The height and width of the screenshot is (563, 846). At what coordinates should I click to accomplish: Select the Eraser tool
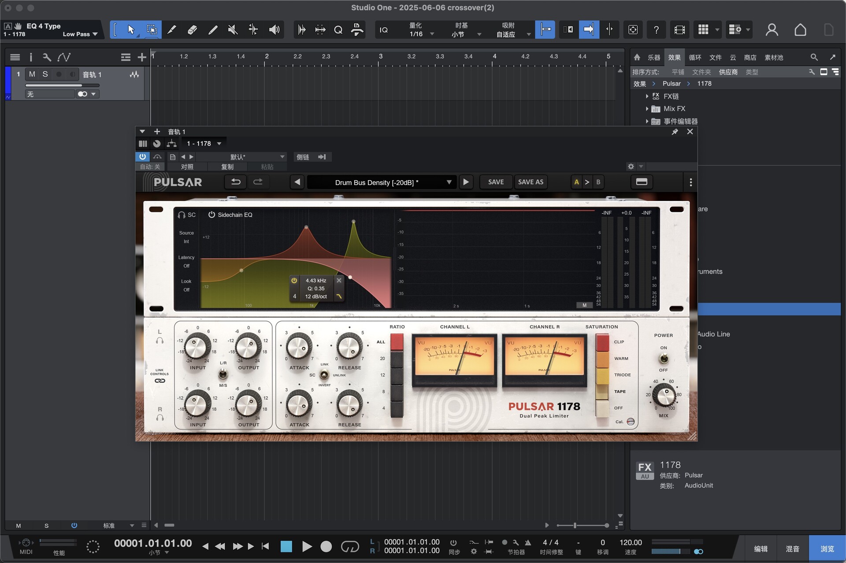(x=192, y=30)
